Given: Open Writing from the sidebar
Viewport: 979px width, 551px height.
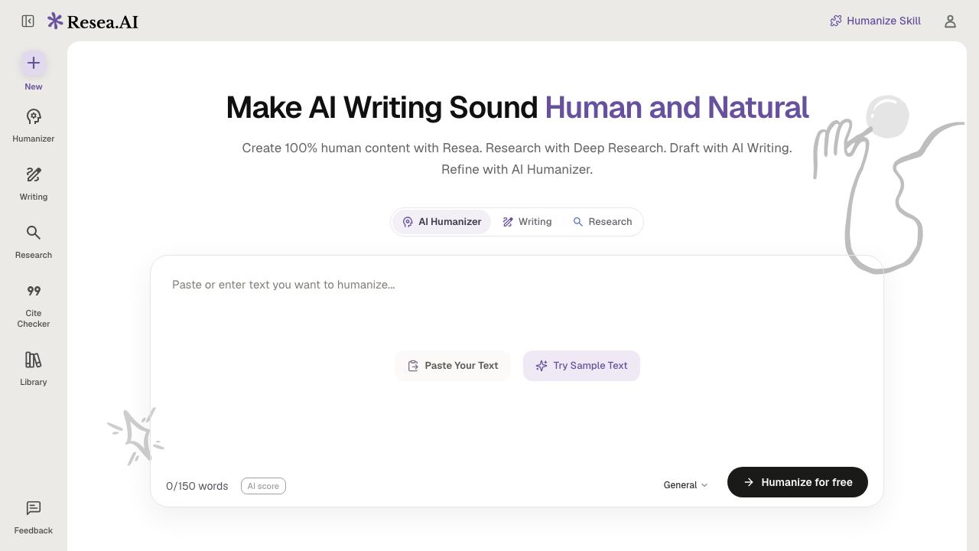Looking at the screenshot, I should coord(34,184).
